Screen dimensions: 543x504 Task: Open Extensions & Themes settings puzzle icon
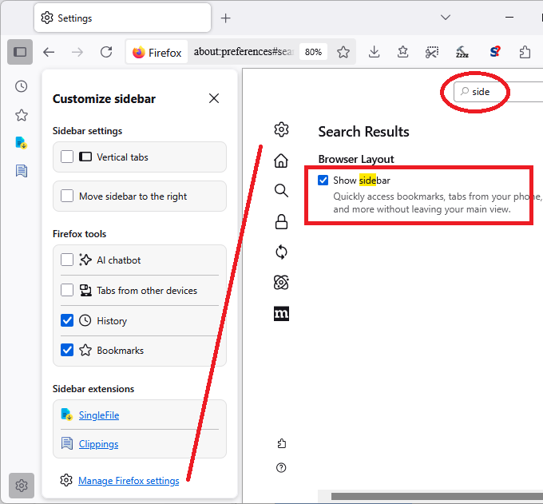(282, 443)
